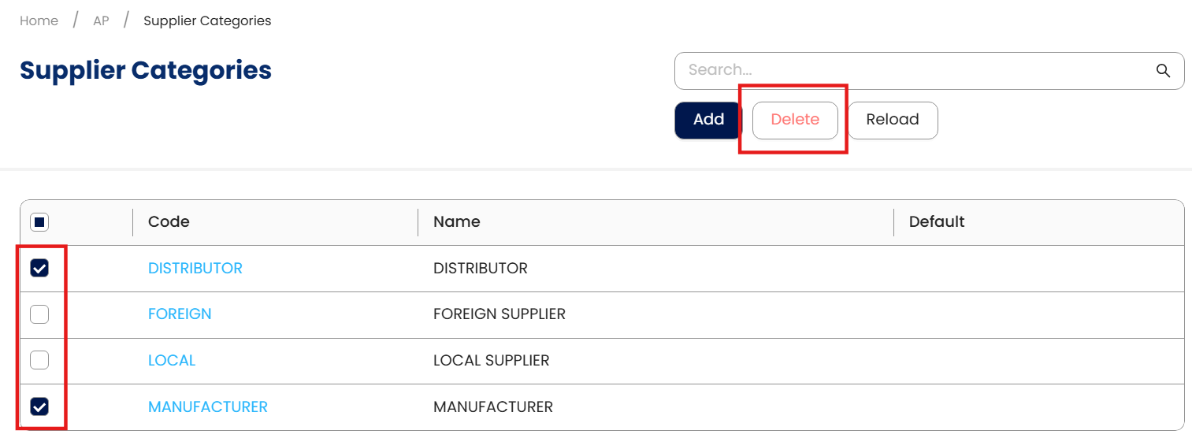Click the Delete button
The width and height of the screenshot is (1192, 438).
(x=795, y=120)
